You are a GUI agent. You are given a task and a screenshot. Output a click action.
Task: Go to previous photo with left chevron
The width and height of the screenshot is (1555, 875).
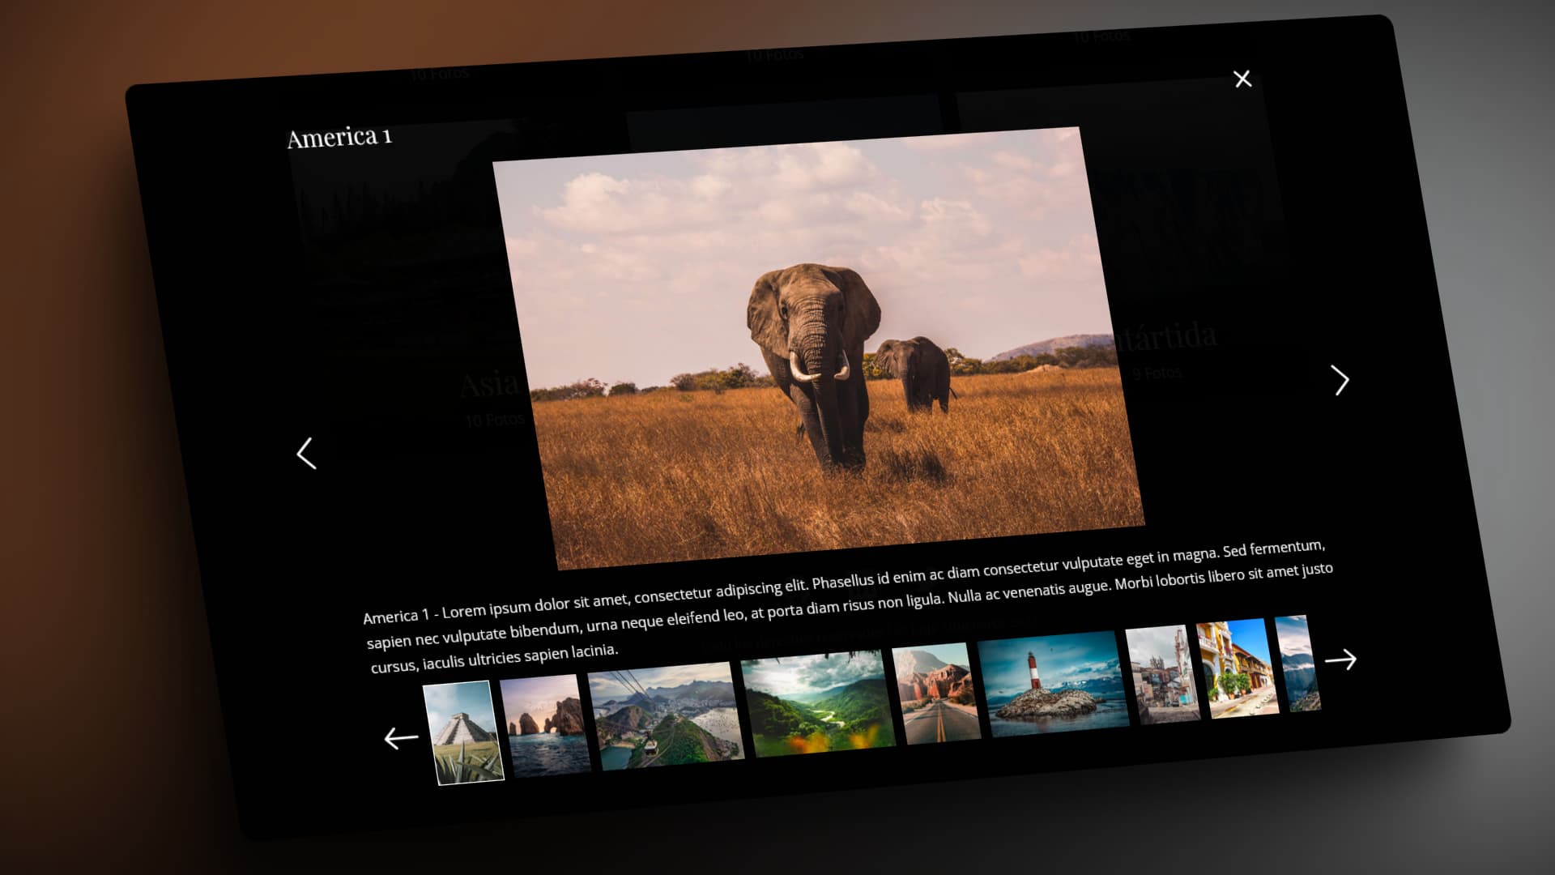click(306, 454)
